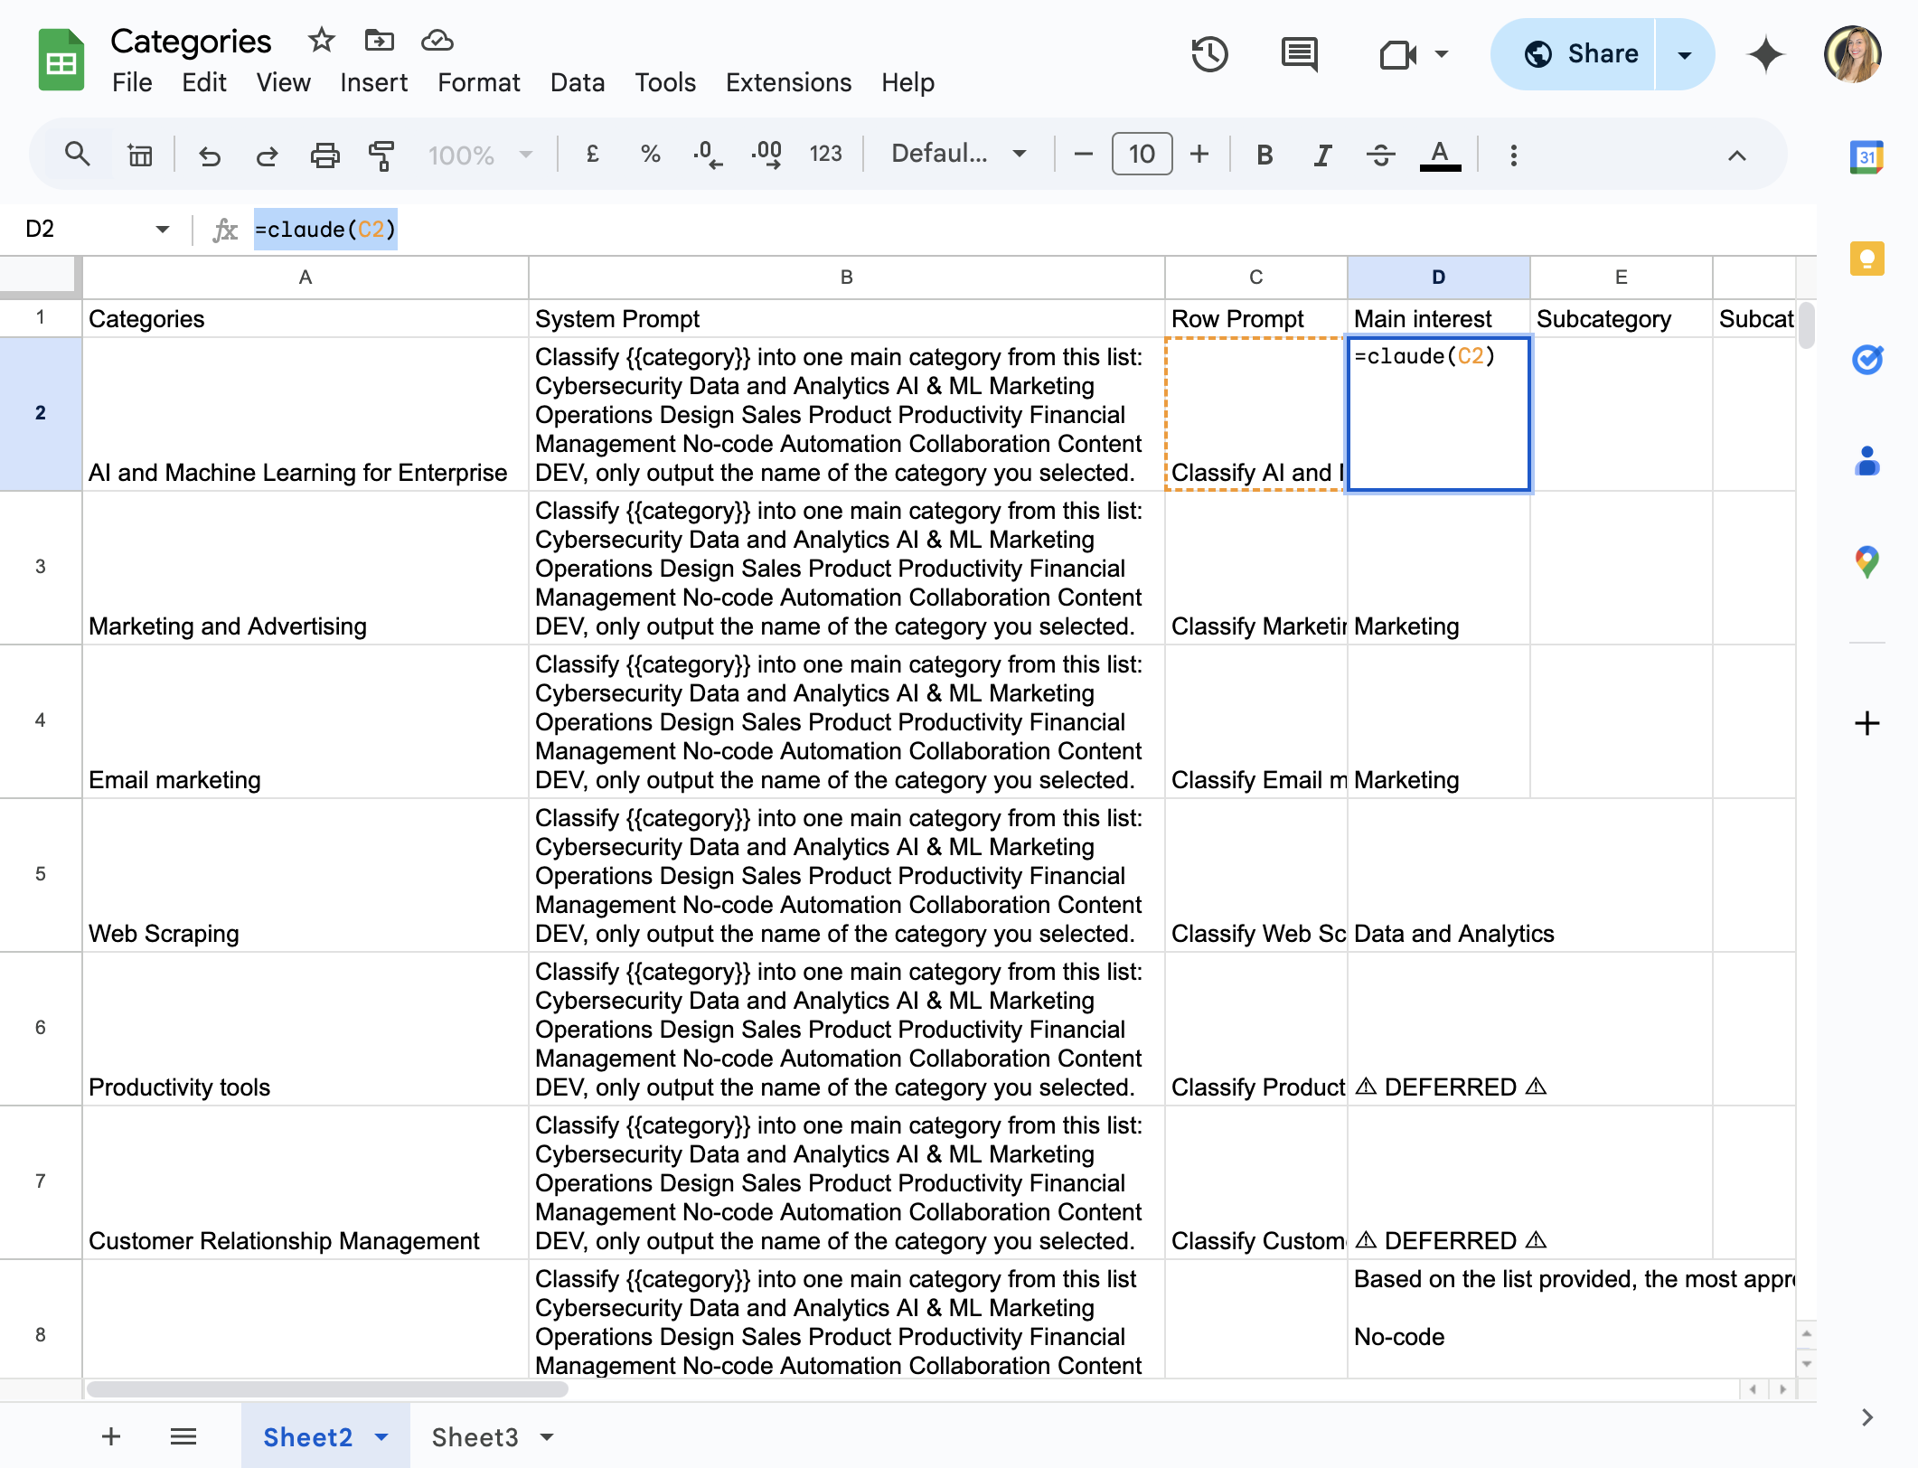
Task: Open Gemini sparkle assistant
Action: 1765,54
